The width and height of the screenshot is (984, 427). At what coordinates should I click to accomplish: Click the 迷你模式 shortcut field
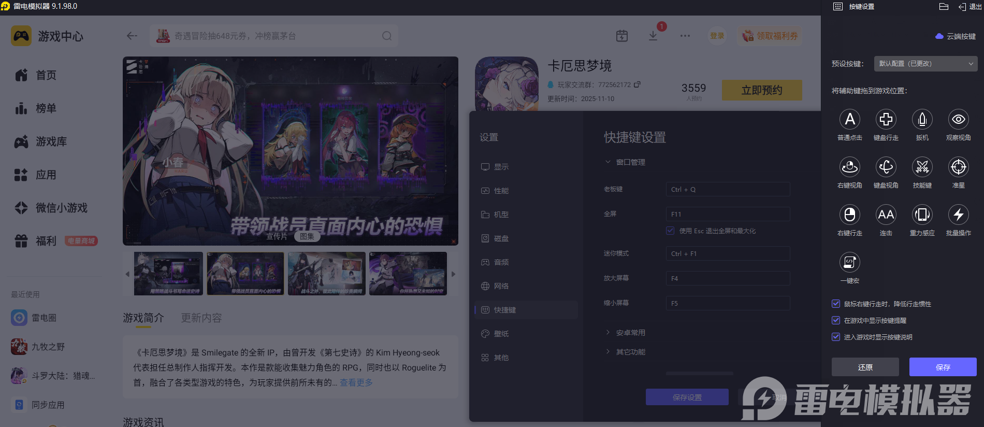[728, 253]
